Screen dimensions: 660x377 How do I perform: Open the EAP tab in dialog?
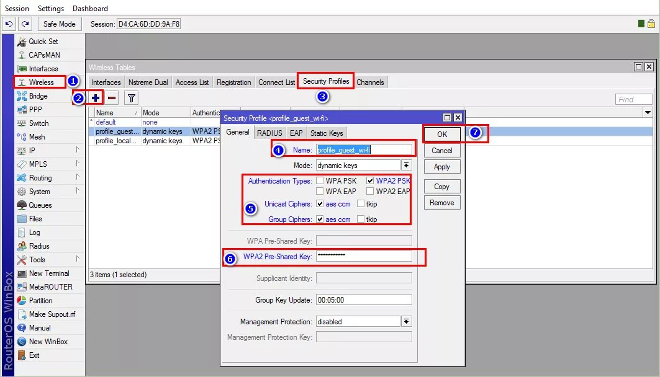coord(296,133)
